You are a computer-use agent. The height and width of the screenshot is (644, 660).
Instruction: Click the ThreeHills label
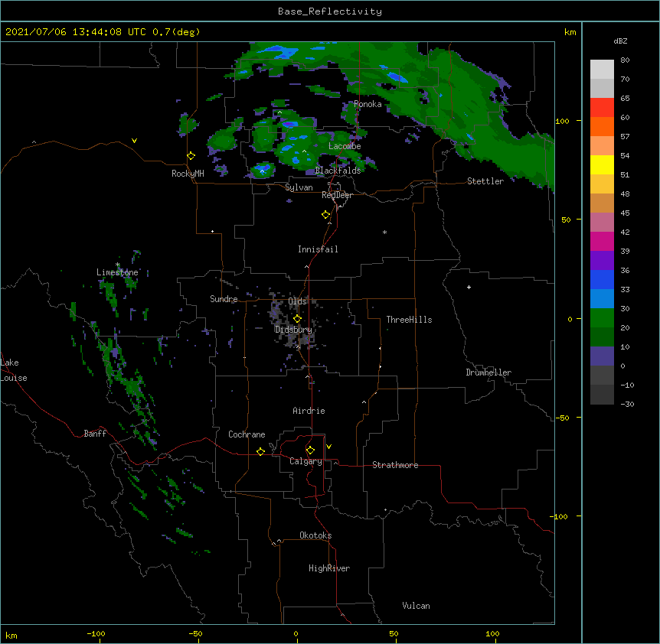click(x=409, y=320)
